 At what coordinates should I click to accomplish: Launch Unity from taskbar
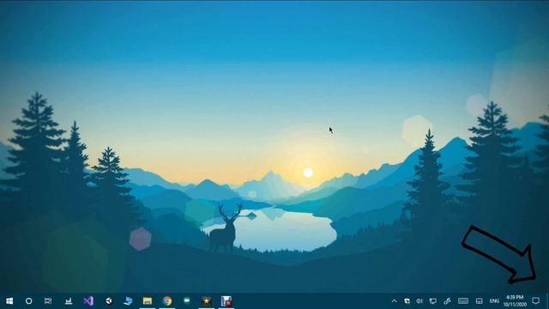(x=109, y=301)
